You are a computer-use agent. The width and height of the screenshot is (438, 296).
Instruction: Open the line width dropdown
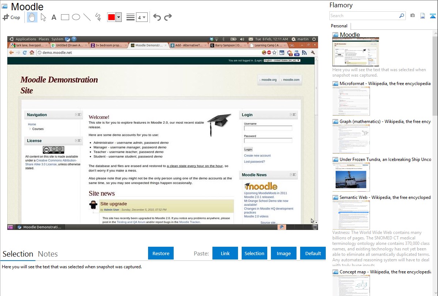(141, 17)
